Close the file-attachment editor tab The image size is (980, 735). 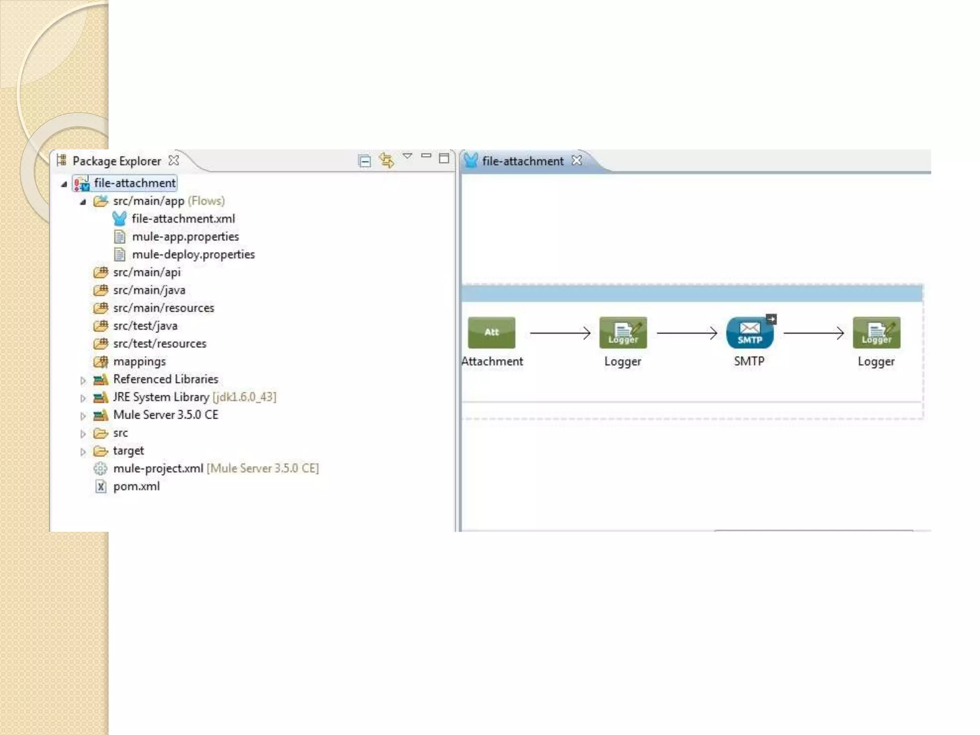click(577, 160)
